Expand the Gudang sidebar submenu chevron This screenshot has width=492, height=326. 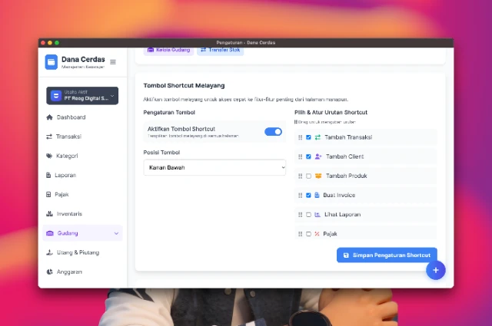116,233
